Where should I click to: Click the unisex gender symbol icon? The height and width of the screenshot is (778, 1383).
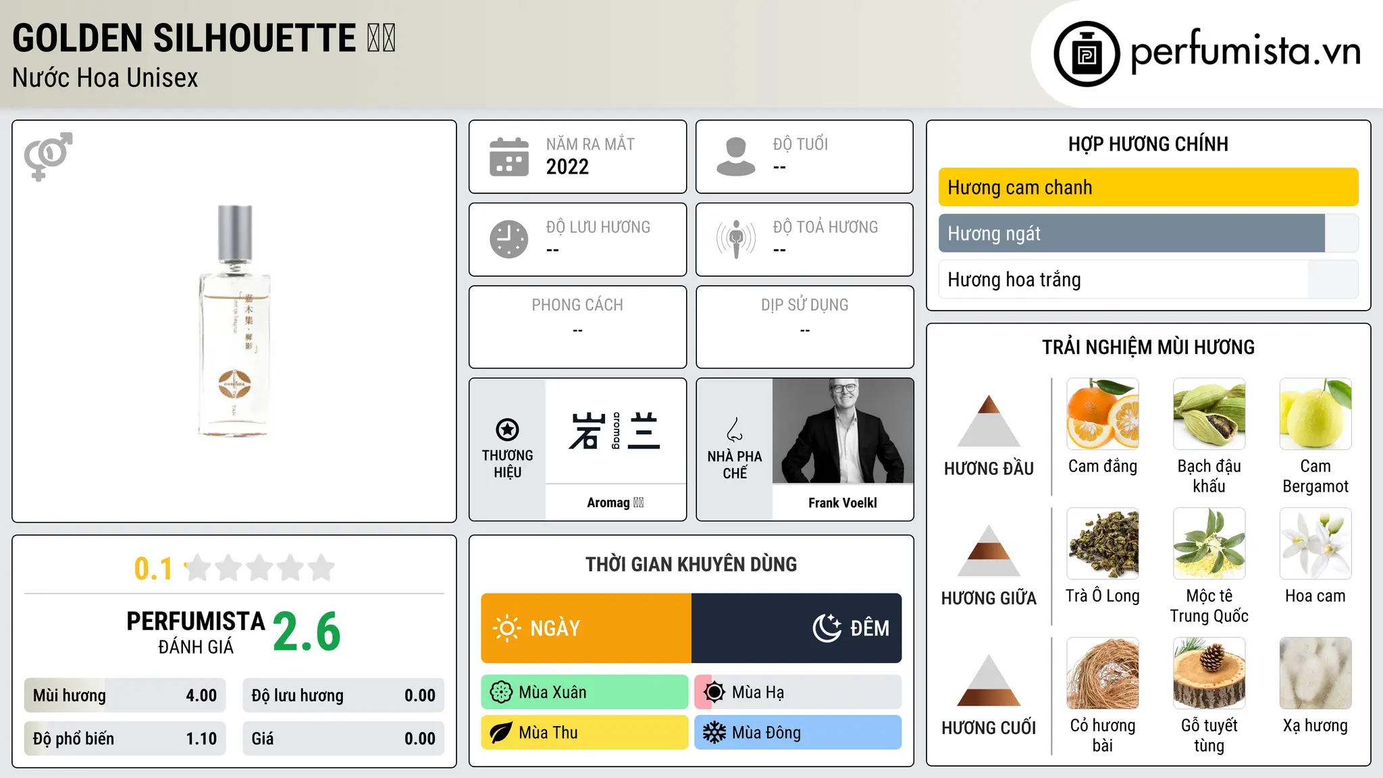click(48, 157)
